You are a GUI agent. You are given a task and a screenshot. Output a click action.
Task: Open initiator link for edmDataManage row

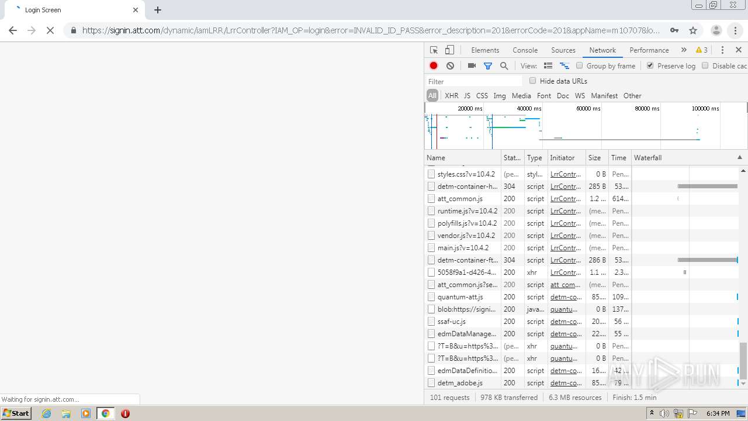(566, 334)
